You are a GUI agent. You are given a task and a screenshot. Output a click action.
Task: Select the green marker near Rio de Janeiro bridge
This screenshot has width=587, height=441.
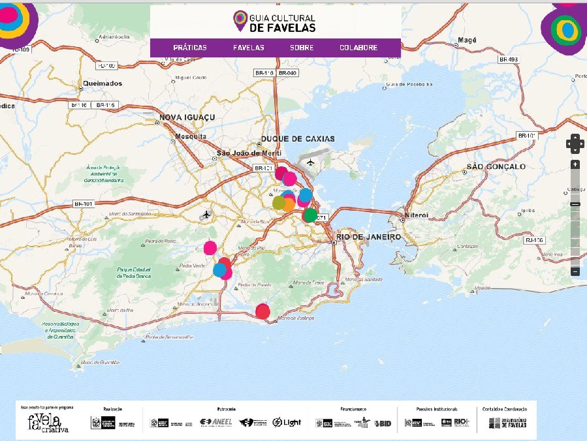[x=310, y=215]
